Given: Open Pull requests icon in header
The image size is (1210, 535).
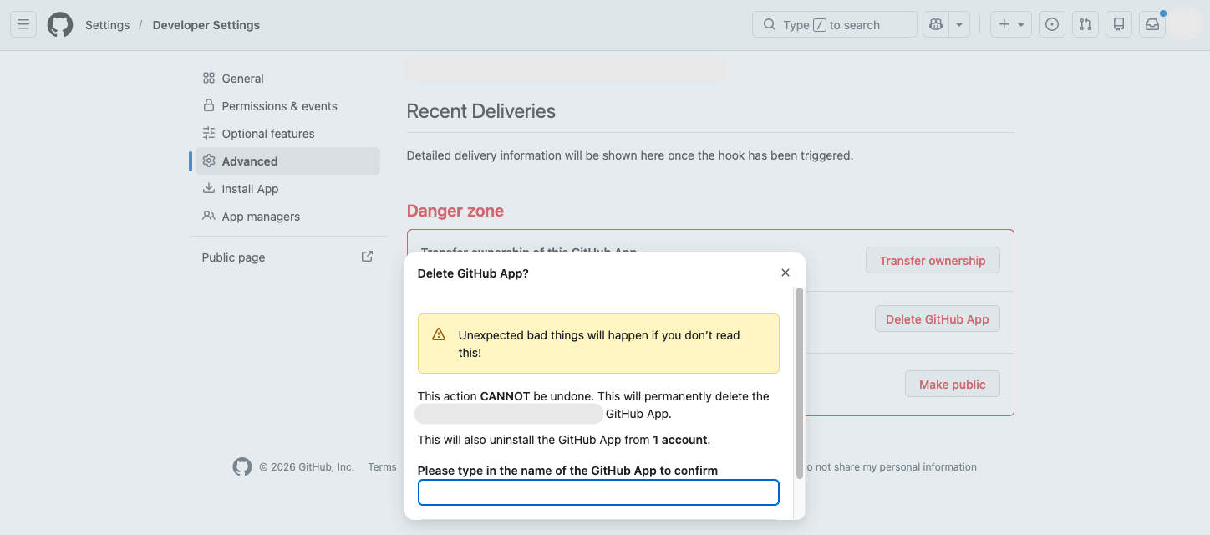Looking at the screenshot, I should point(1085,25).
